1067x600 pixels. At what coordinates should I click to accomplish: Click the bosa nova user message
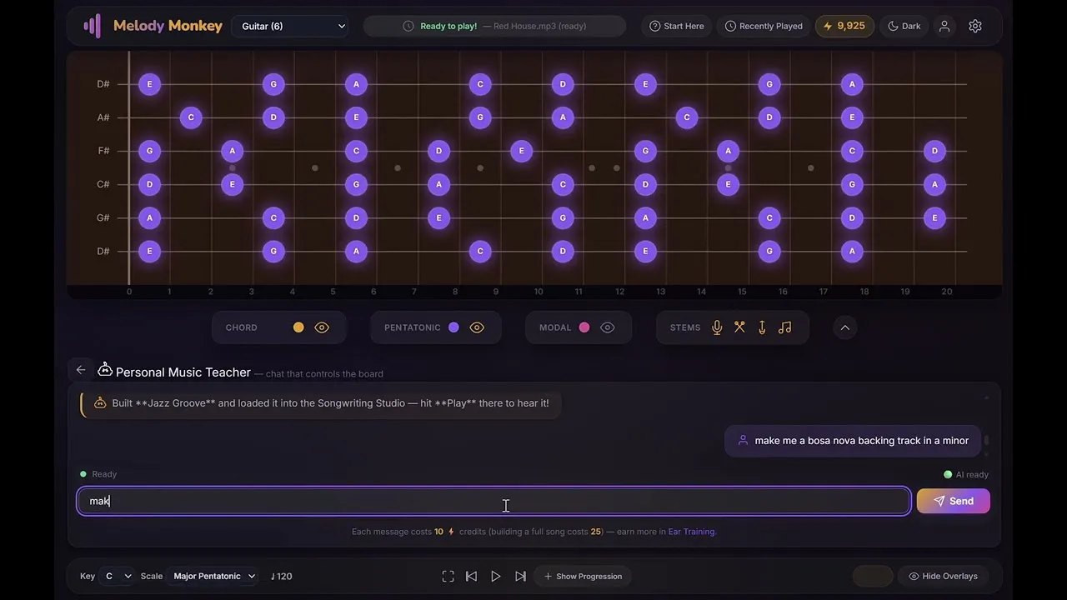[x=853, y=441]
